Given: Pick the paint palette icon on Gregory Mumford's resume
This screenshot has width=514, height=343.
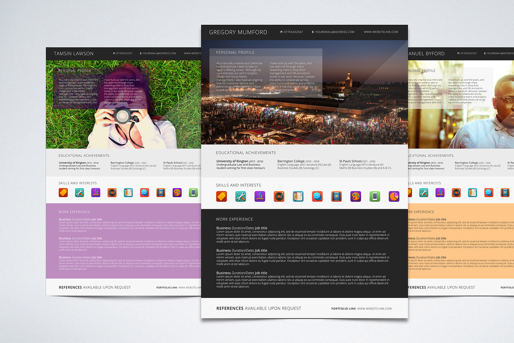Looking at the screenshot, I should click(x=356, y=196).
